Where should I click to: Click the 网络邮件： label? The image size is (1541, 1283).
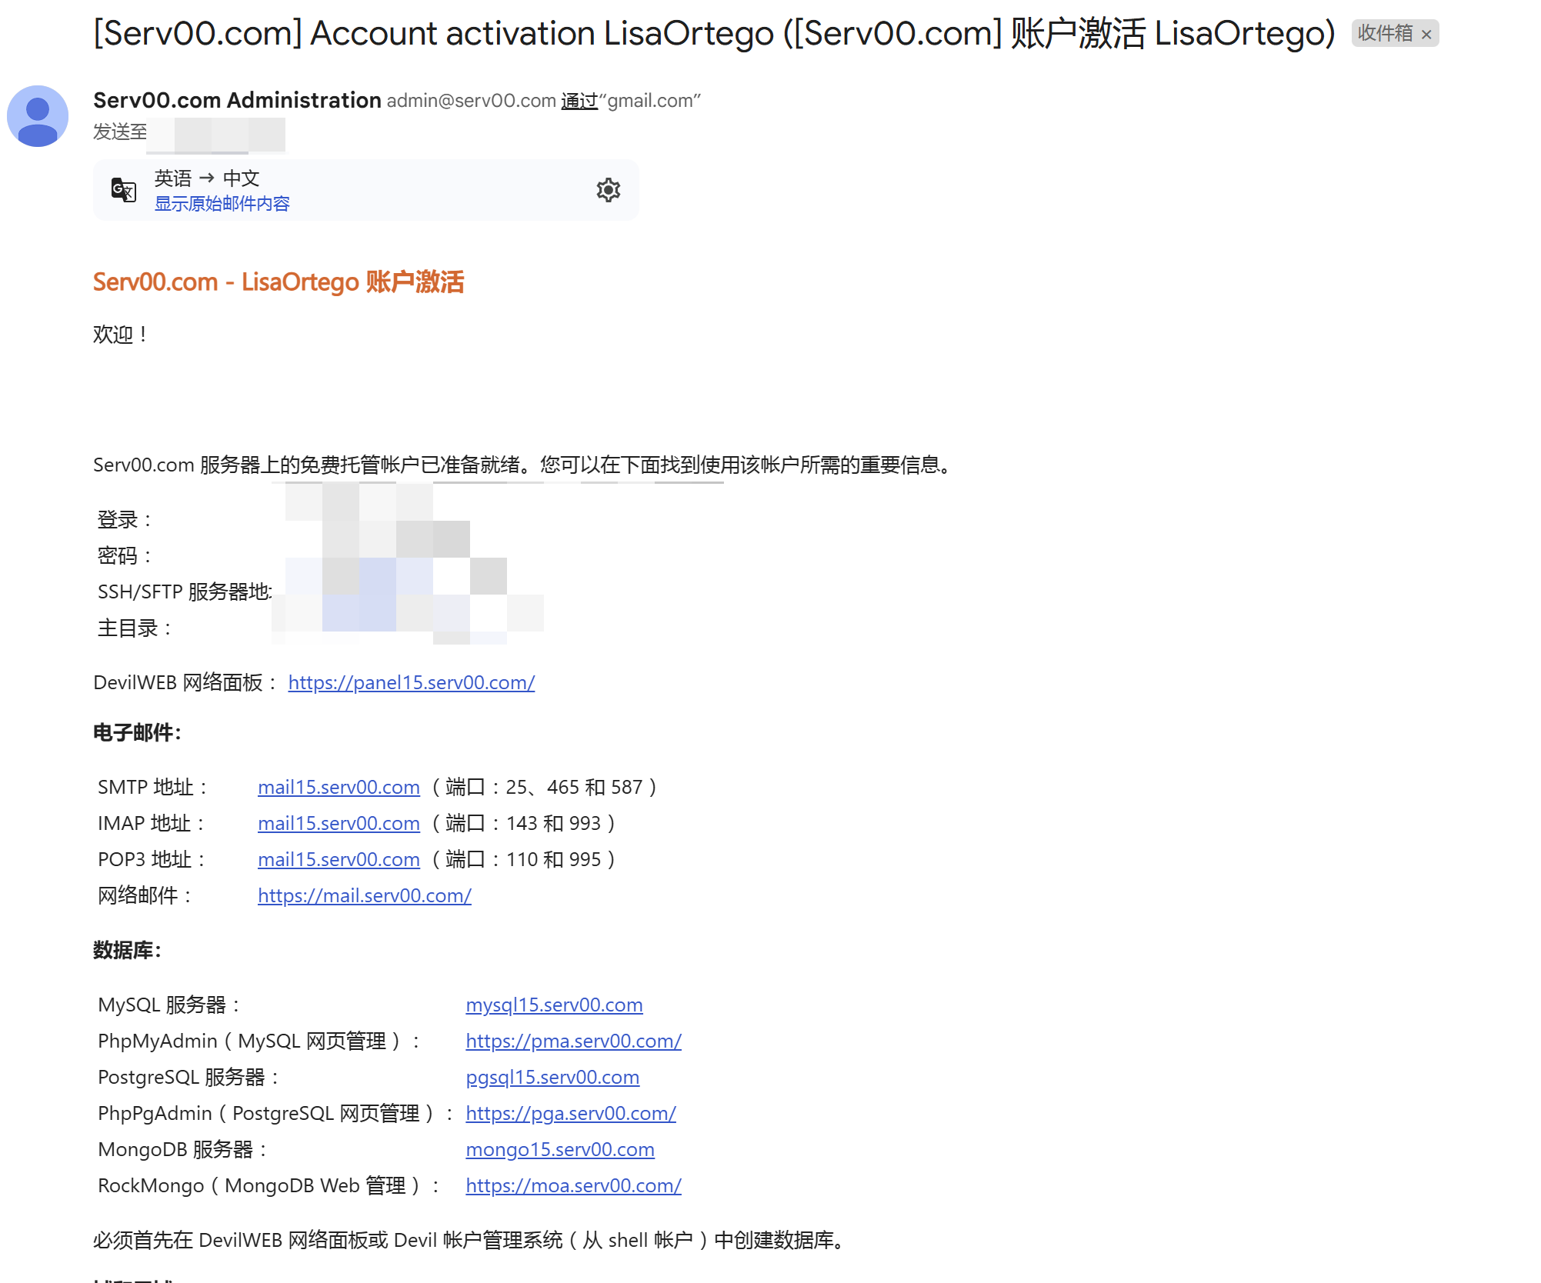[x=145, y=895]
